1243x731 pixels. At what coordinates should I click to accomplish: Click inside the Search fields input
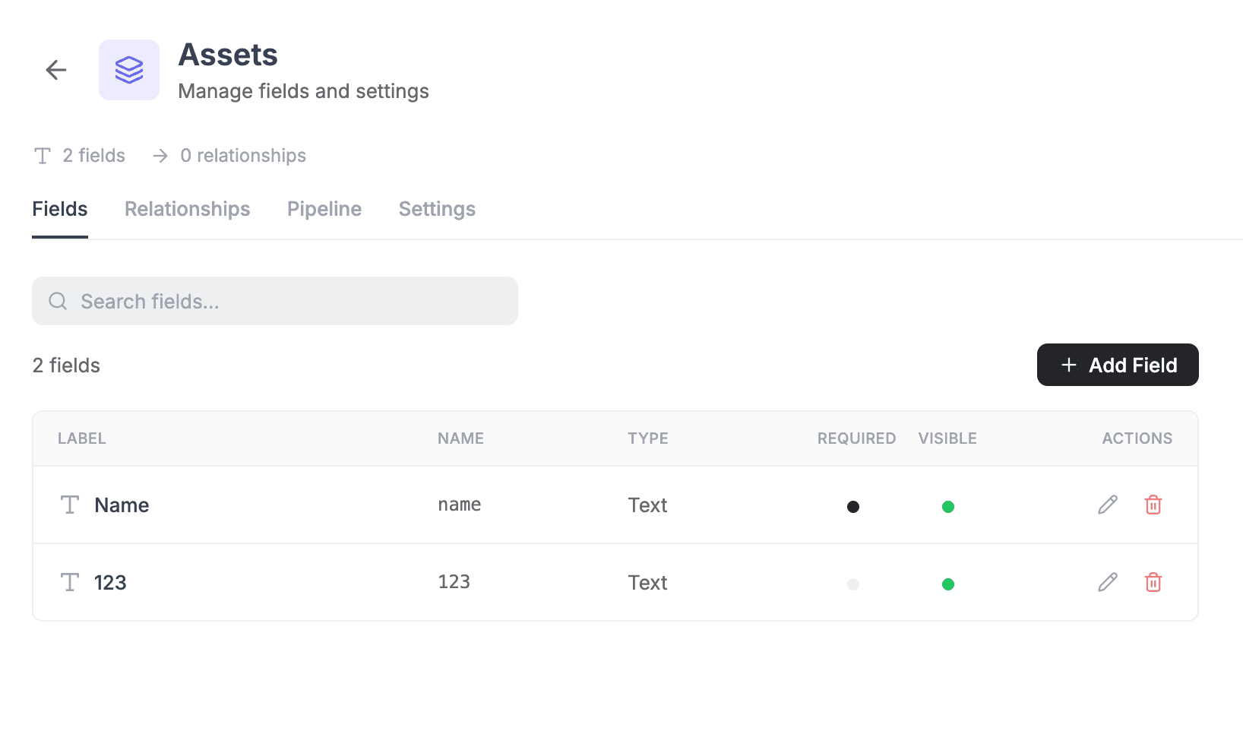click(274, 301)
